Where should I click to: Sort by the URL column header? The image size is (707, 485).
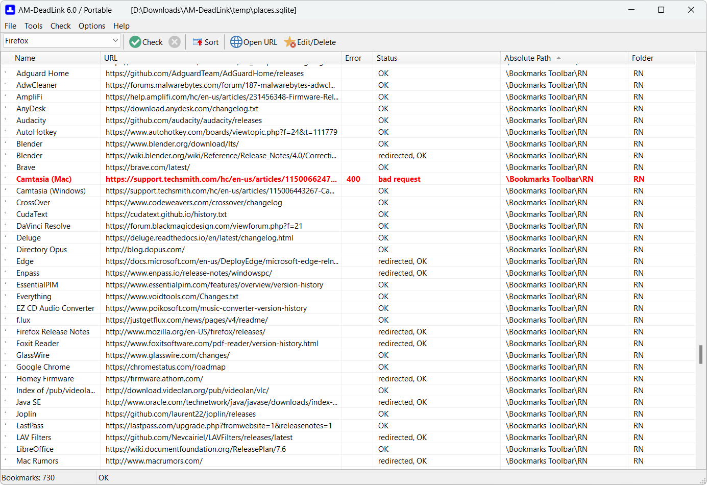tap(221, 58)
